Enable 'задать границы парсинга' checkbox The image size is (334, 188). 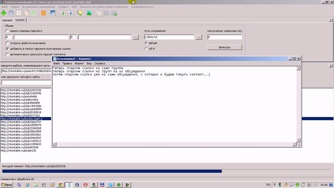point(7,31)
